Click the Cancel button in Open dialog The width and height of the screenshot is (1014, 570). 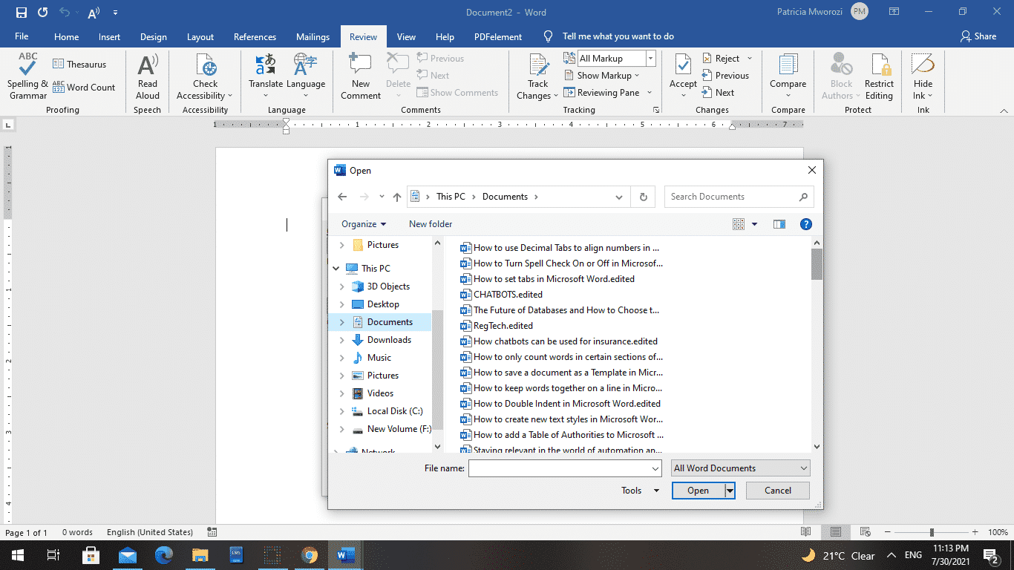pos(777,490)
